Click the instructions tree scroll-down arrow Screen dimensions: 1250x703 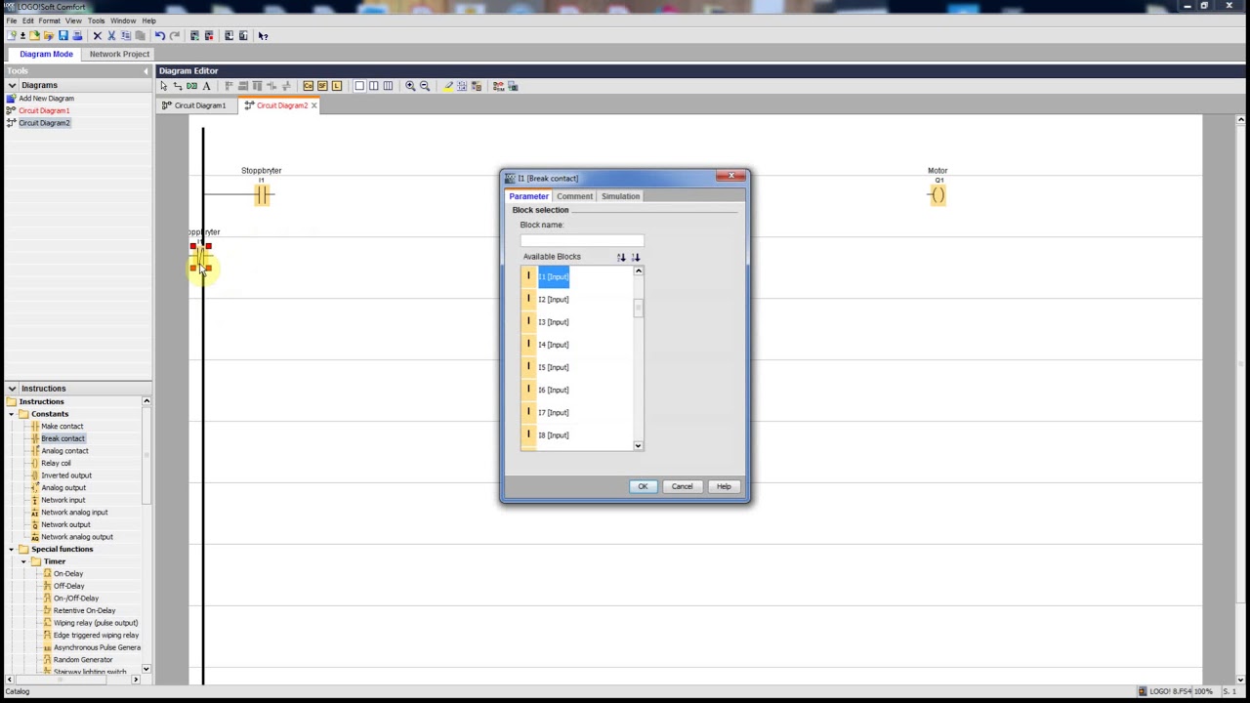(146, 670)
